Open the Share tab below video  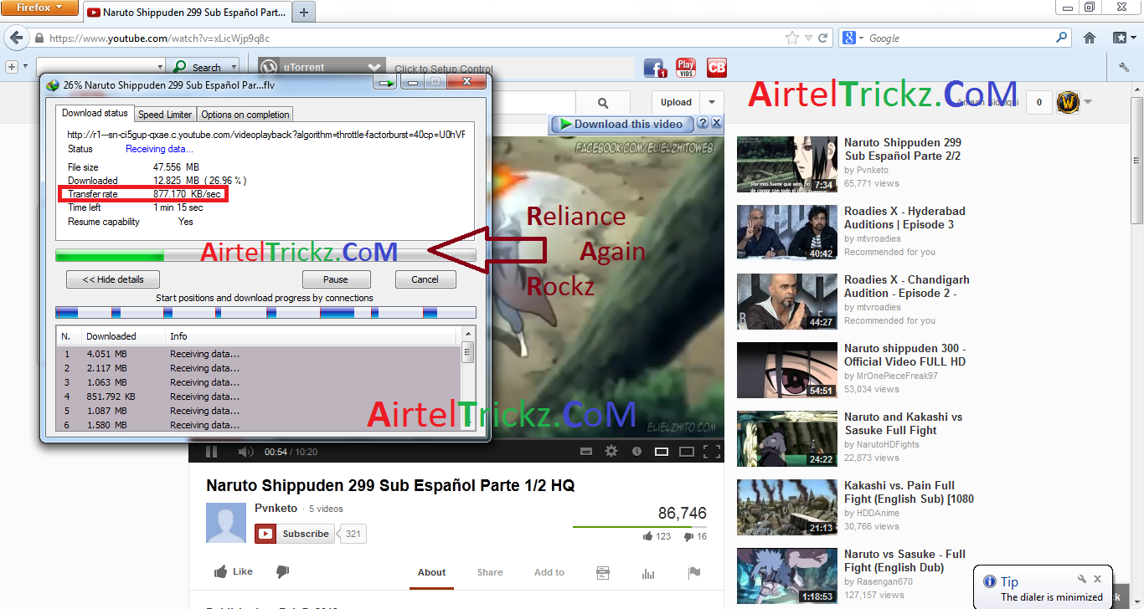point(490,572)
